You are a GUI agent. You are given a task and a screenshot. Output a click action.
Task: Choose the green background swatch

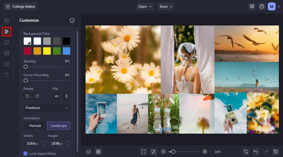tap(57, 51)
